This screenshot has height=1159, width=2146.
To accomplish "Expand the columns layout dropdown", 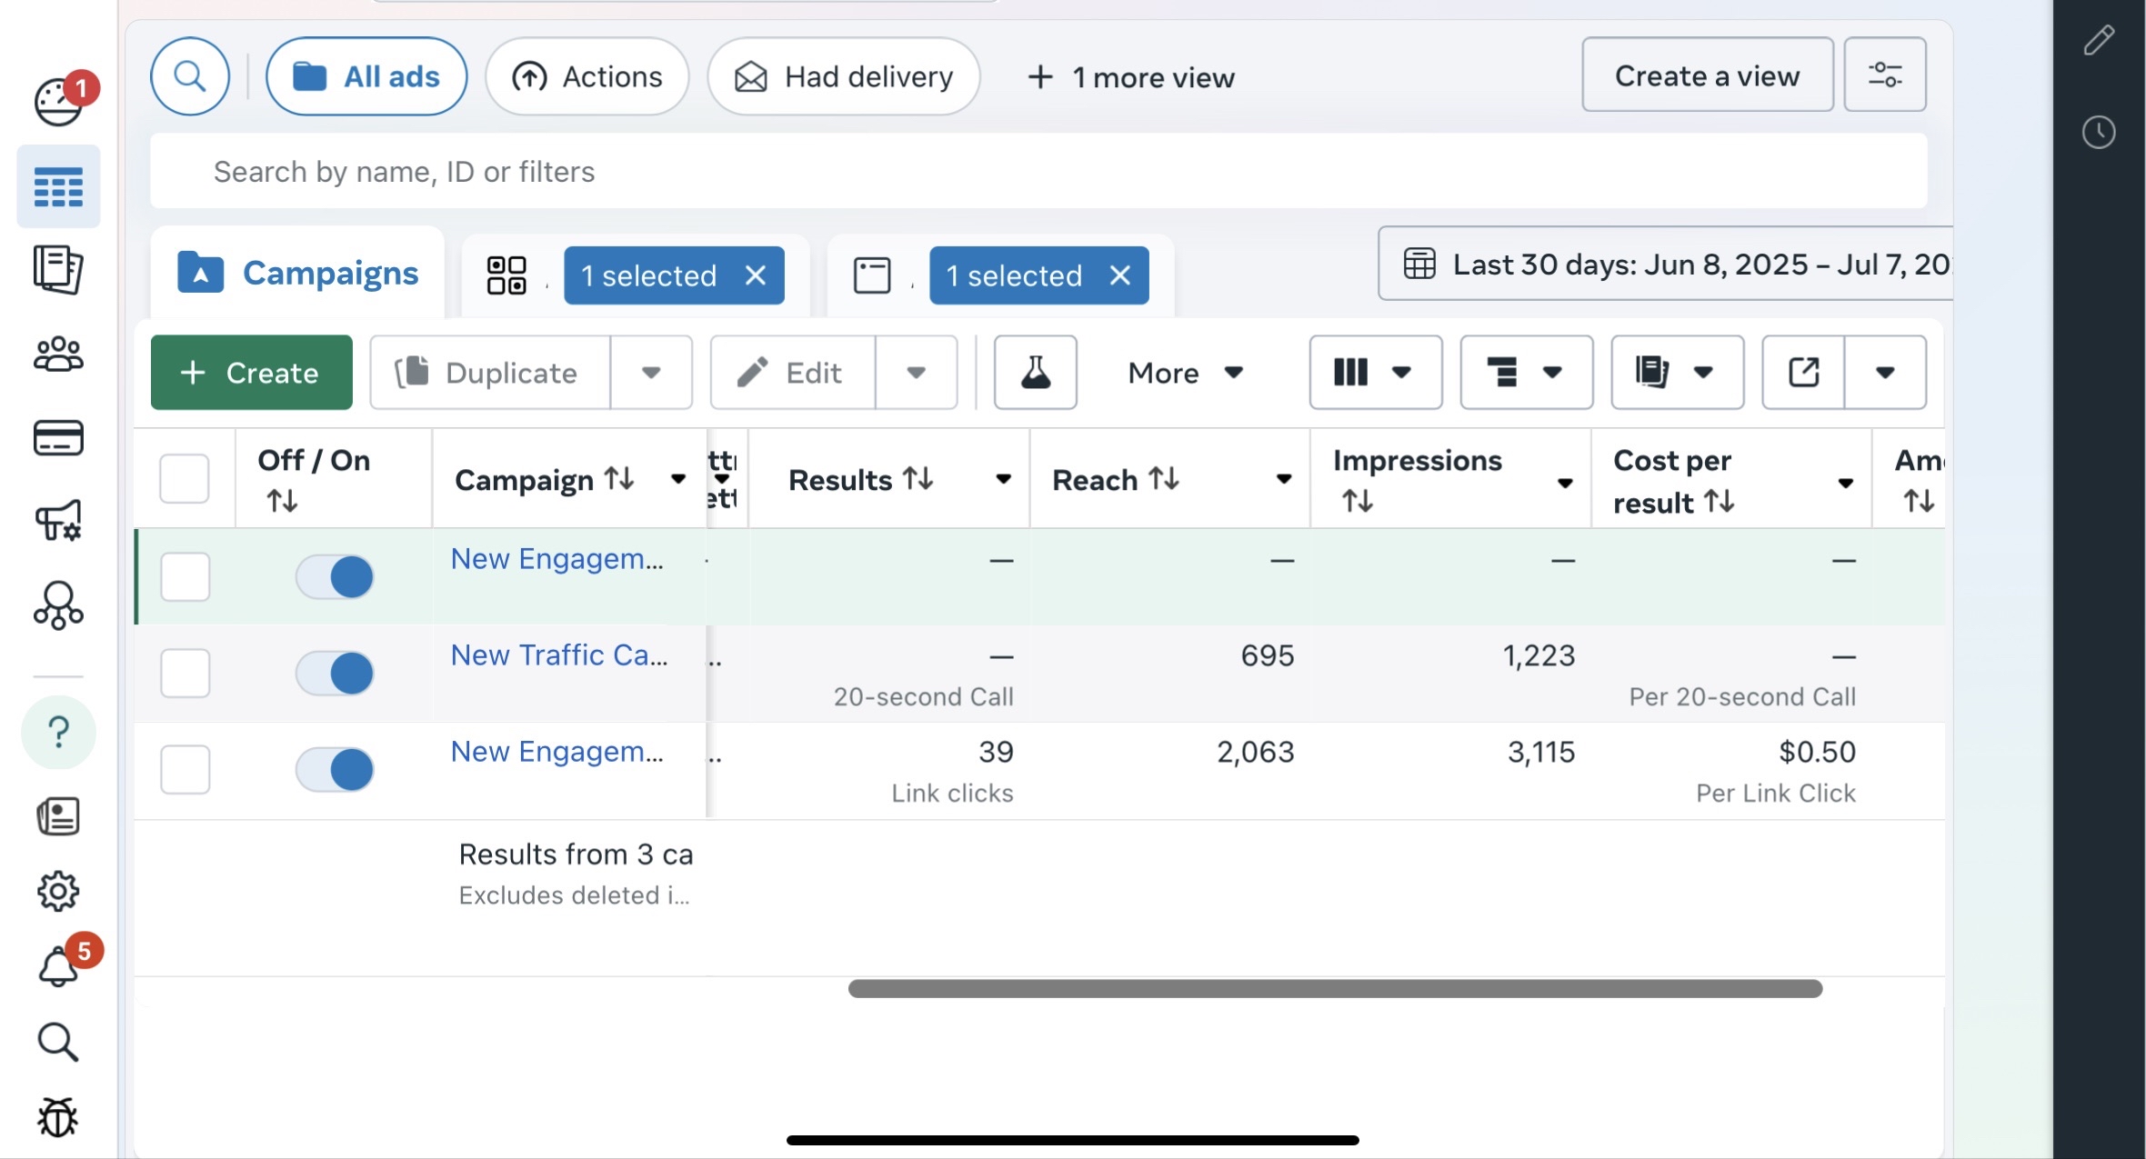I will (1375, 373).
